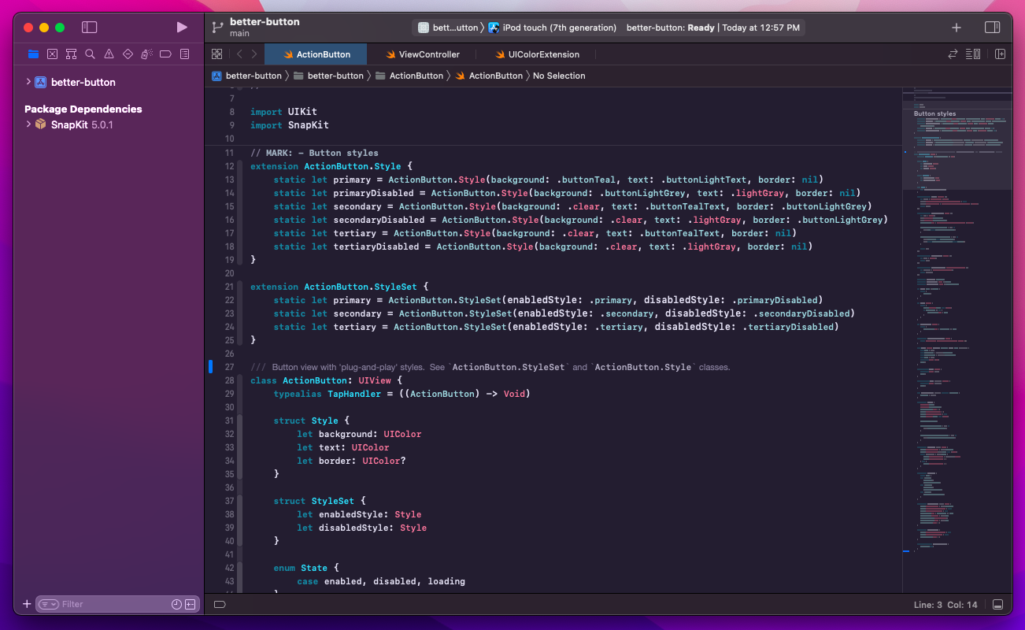Viewport: 1025px width, 630px height.
Task: Show only source-controlled files filter
Action: point(190,604)
